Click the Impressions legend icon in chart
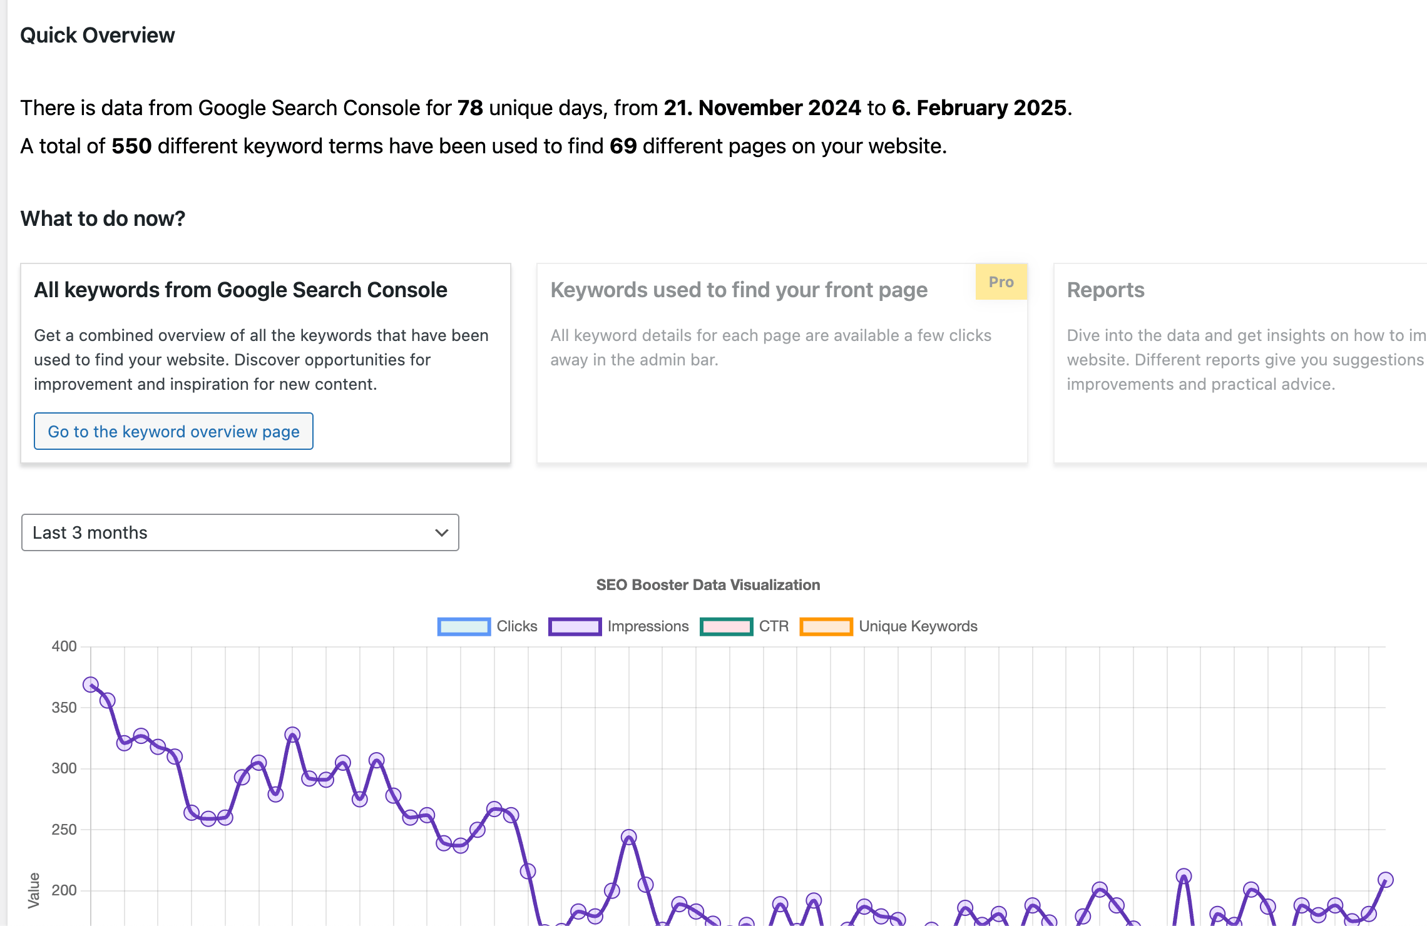This screenshot has width=1427, height=926. click(x=575, y=624)
